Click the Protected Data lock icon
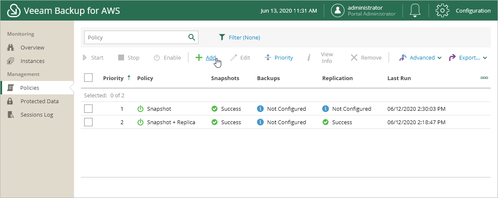Viewport: 498px width, 198px height. [x=10, y=102]
